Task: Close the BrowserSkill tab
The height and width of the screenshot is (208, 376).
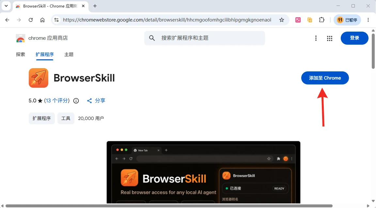Action: (83, 6)
